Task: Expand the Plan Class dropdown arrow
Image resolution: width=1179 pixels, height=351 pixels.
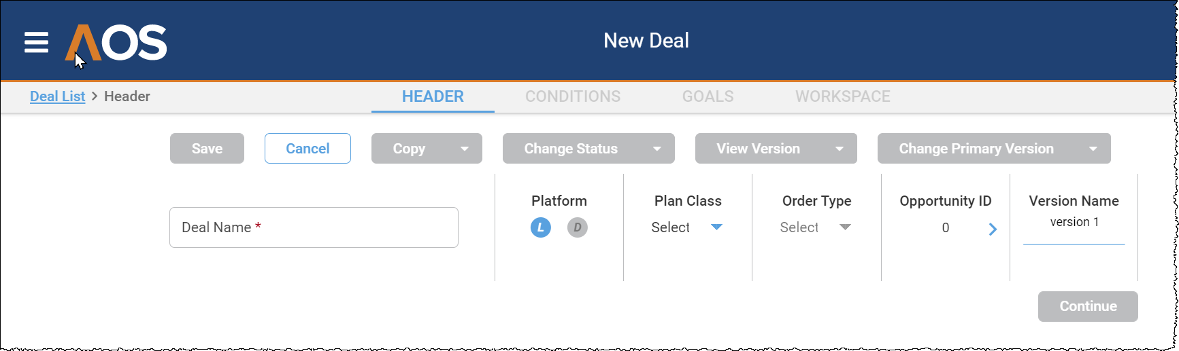Action: (716, 227)
